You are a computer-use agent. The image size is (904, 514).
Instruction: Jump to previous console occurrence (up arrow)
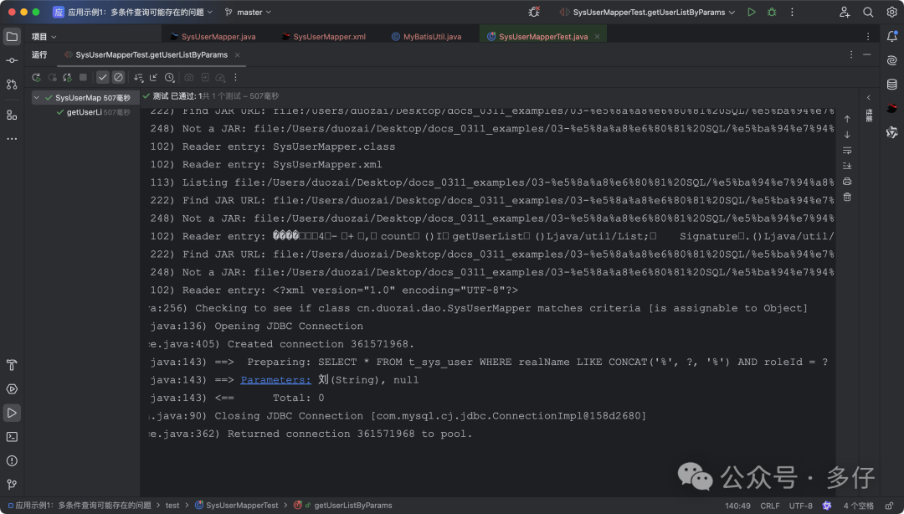pos(847,119)
